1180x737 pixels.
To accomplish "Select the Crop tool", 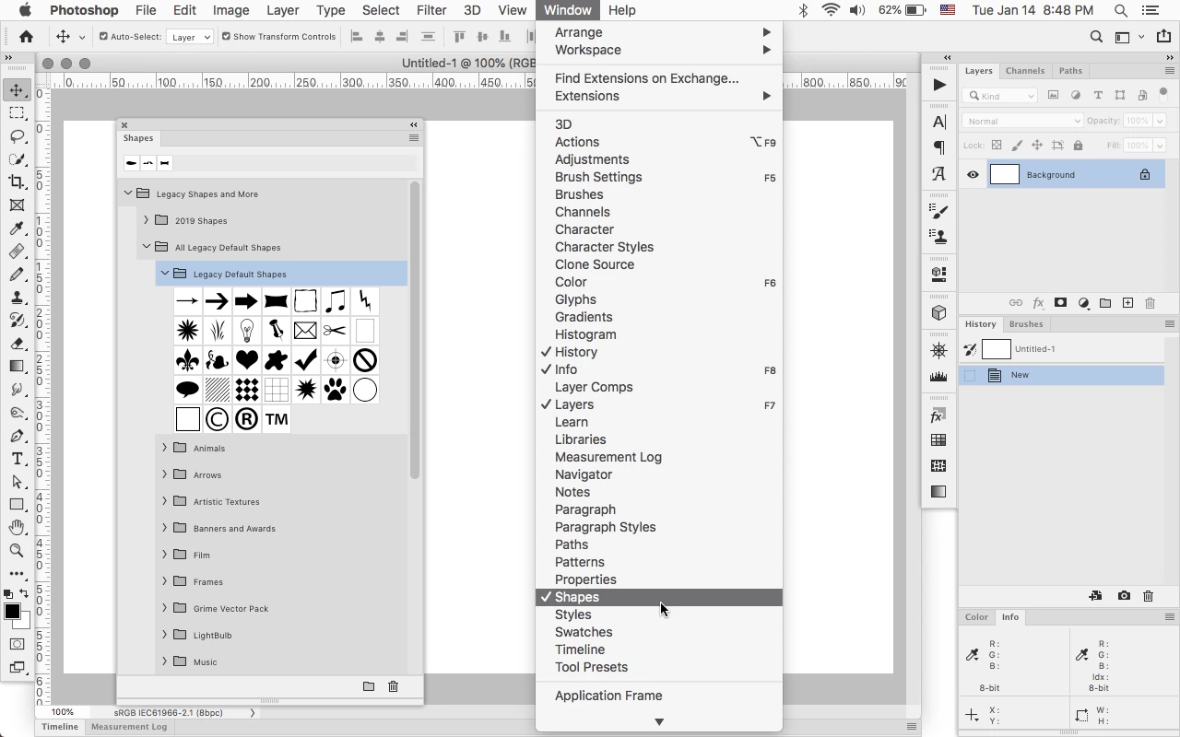I will 17,182.
